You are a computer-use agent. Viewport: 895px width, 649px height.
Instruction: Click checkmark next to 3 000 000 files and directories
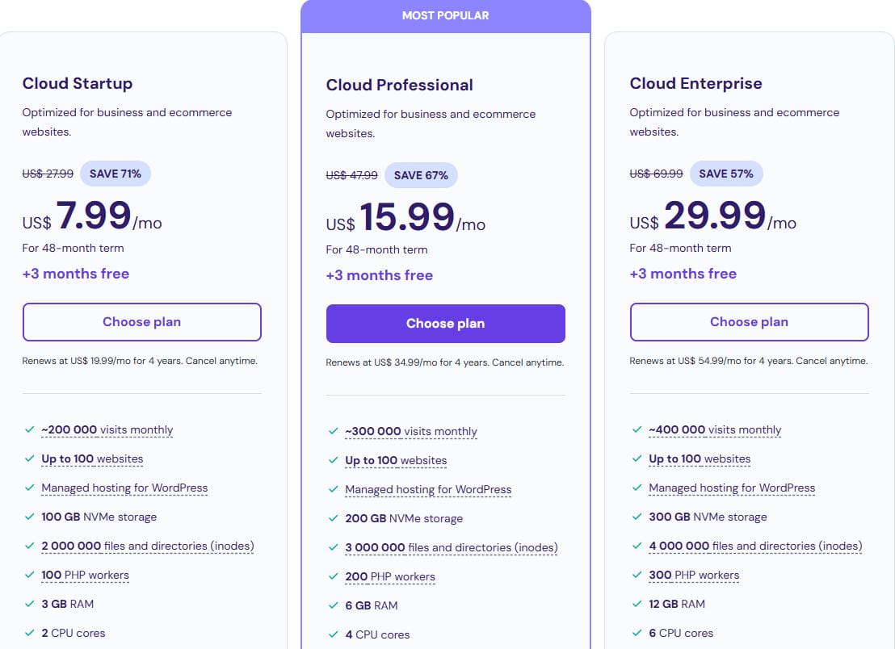(x=333, y=547)
